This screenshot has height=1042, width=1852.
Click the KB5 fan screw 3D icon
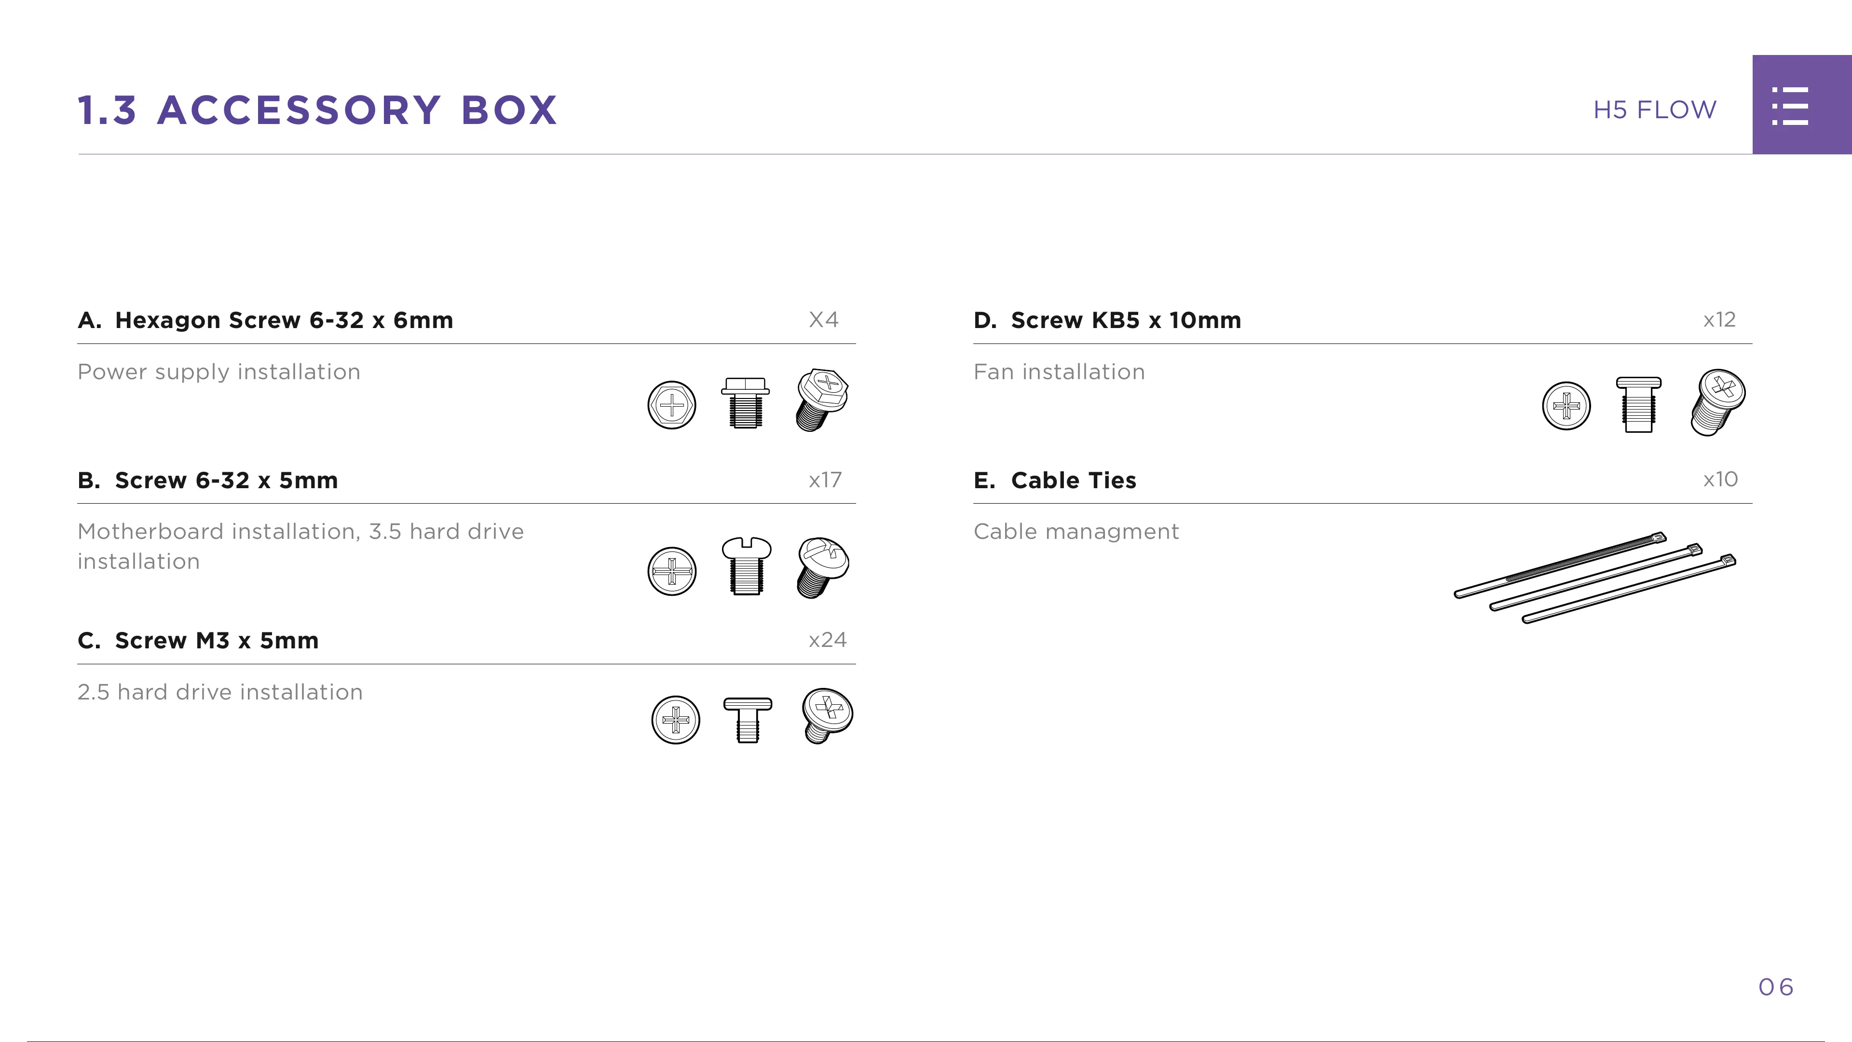tap(1717, 403)
